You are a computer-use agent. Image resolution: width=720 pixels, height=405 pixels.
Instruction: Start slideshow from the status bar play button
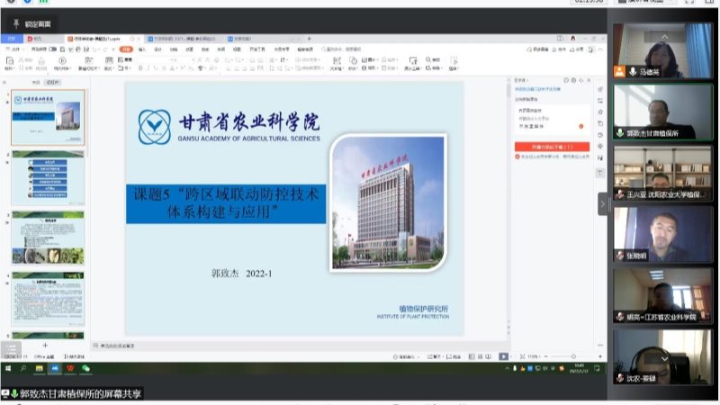point(503,356)
